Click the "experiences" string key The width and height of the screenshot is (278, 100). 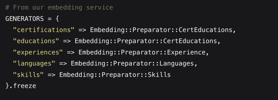pos(38,52)
